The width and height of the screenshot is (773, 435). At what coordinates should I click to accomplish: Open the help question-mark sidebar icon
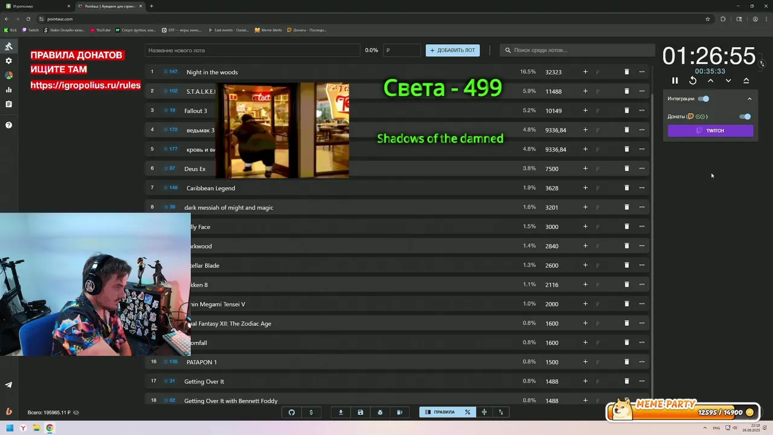click(8, 125)
